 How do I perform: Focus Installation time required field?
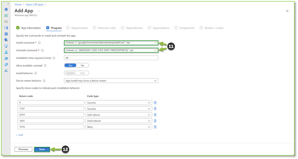111,58
